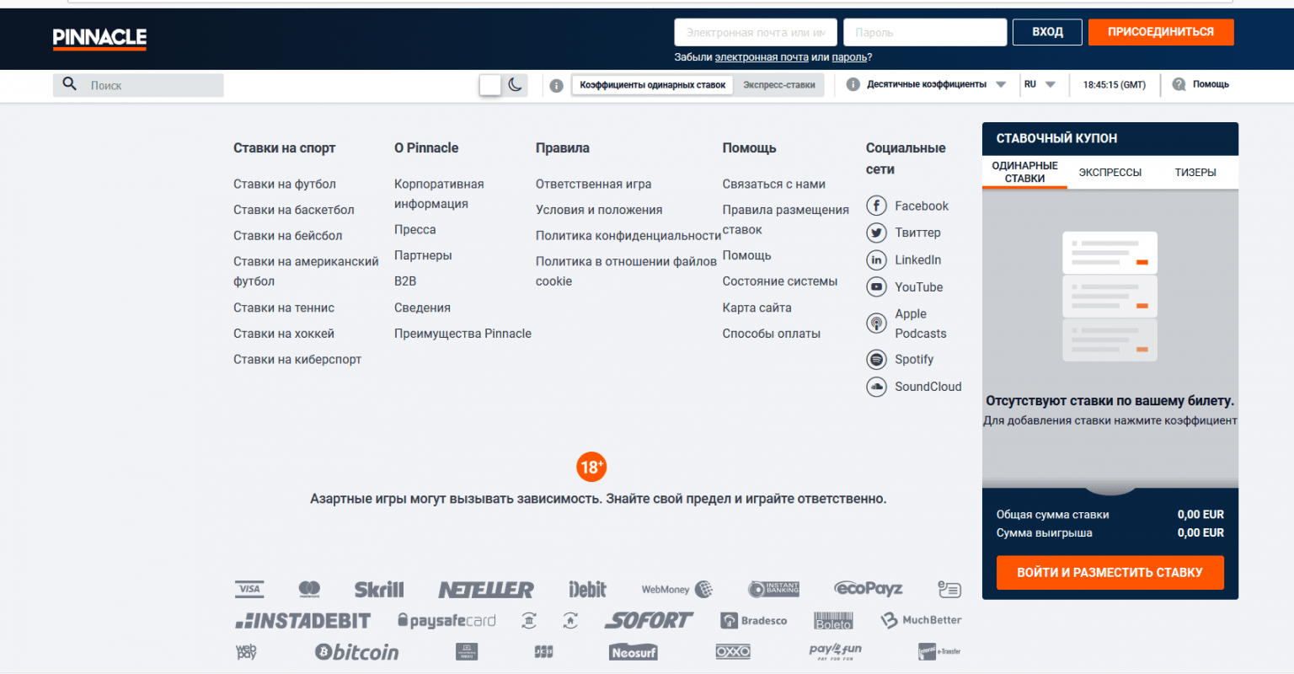
Task: Open Связаться с нами link
Action: (x=773, y=184)
